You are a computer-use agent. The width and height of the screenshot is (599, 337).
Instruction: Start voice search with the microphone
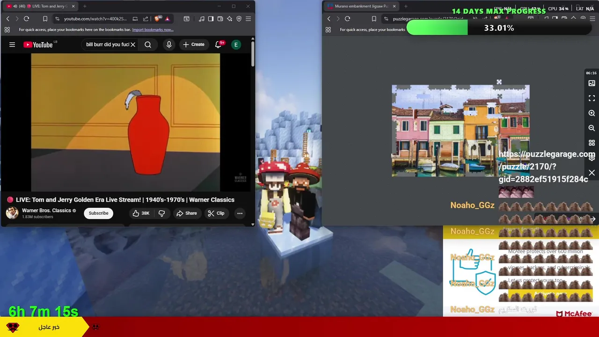pyautogui.click(x=169, y=44)
